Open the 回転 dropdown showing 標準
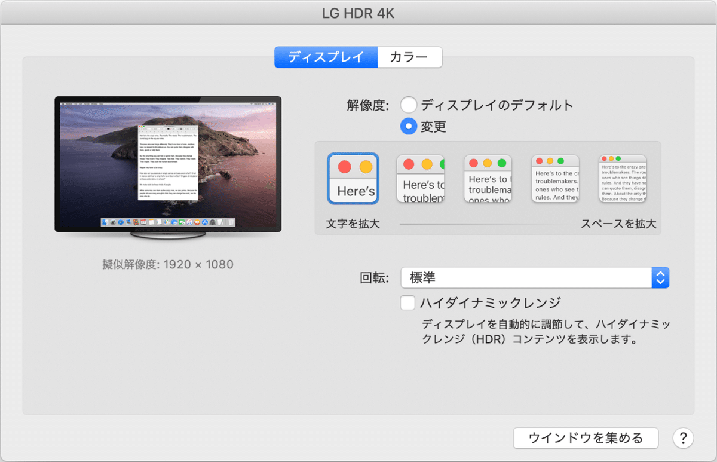 point(526,277)
